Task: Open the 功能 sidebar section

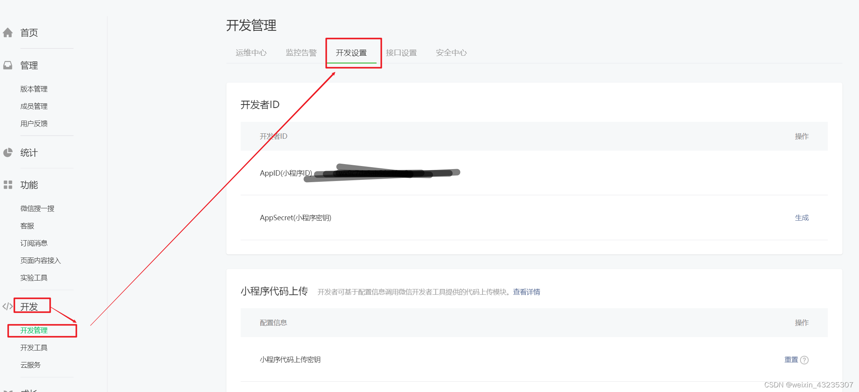Action: point(29,185)
